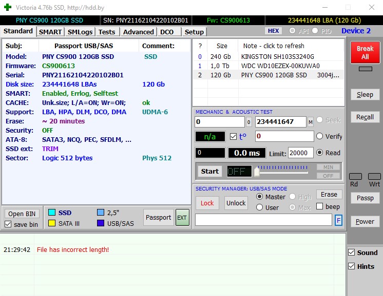Select the API radio button
This screenshot has height=296, width=383.
[292, 31]
